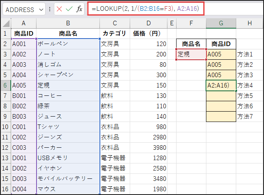Select row 16 header
Viewport: 264px width, 195px height.
coord(5,189)
